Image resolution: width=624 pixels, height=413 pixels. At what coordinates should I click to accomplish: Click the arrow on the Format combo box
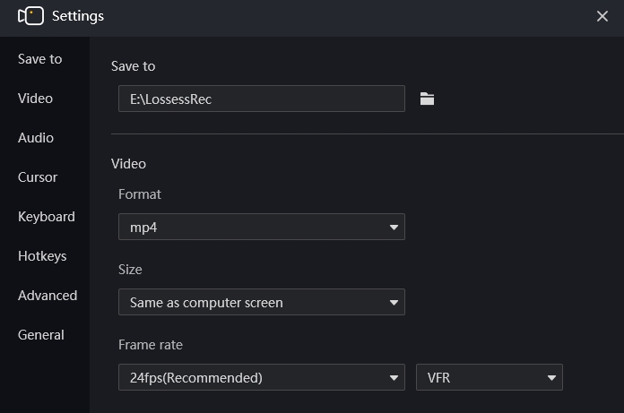point(394,228)
